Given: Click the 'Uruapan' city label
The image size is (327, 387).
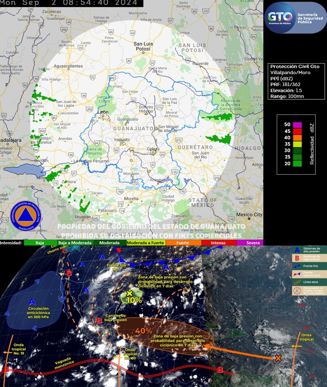Looking at the screenshot, I should 83,217.
